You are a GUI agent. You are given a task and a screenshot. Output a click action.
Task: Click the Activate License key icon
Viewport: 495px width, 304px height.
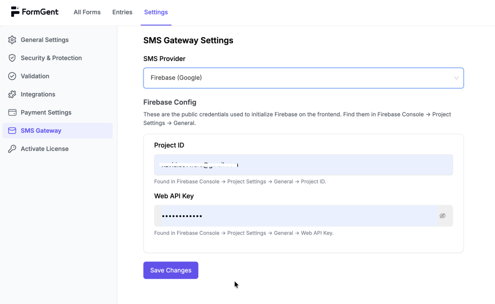coord(12,149)
